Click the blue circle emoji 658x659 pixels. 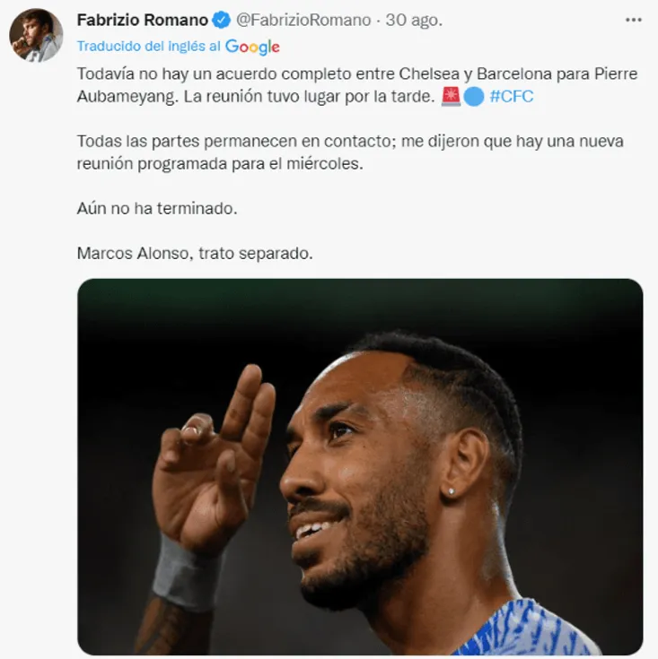474,97
